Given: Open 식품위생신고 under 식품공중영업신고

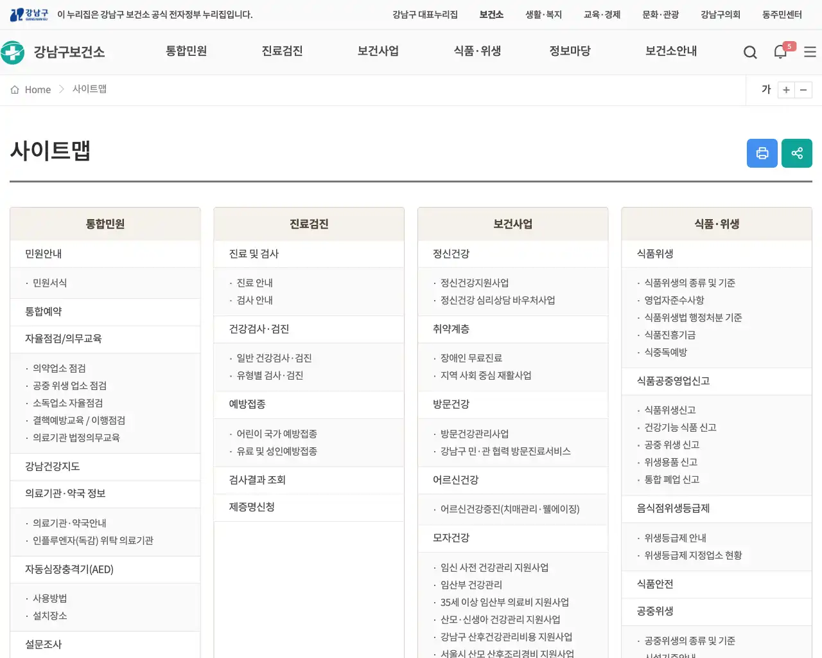Looking at the screenshot, I should pyautogui.click(x=671, y=409).
